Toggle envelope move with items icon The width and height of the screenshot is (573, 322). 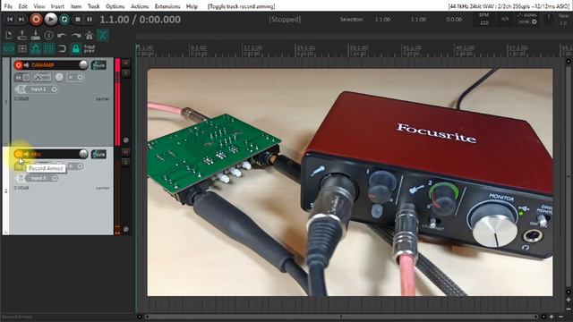click(36, 48)
